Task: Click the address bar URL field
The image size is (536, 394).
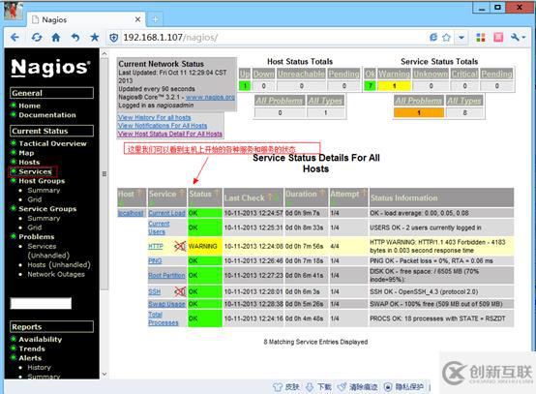Action: [x=267, y=38]
